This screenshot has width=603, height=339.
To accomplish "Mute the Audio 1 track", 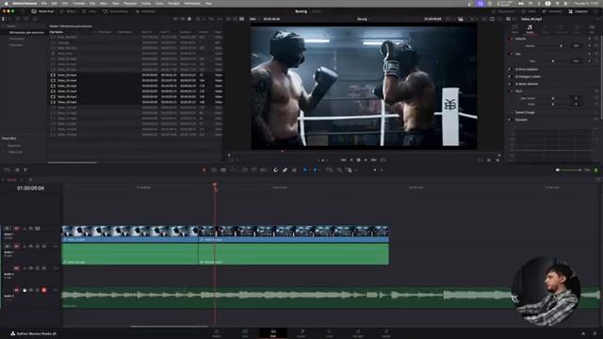I will 44,246.
